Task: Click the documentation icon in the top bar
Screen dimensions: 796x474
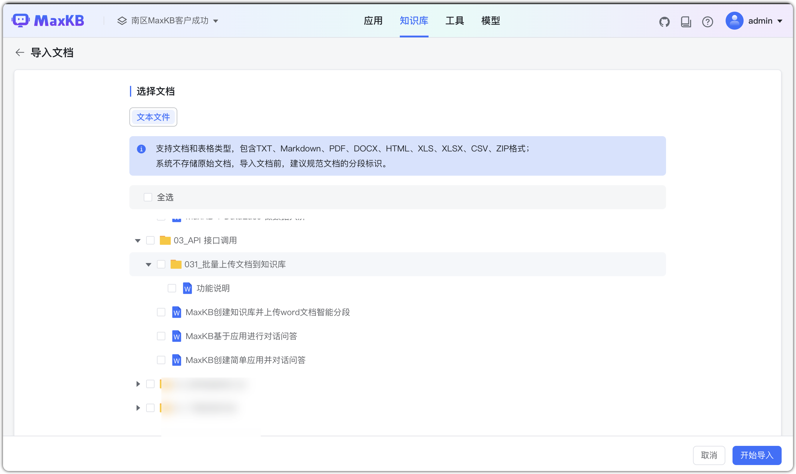Action: [686, 22]
